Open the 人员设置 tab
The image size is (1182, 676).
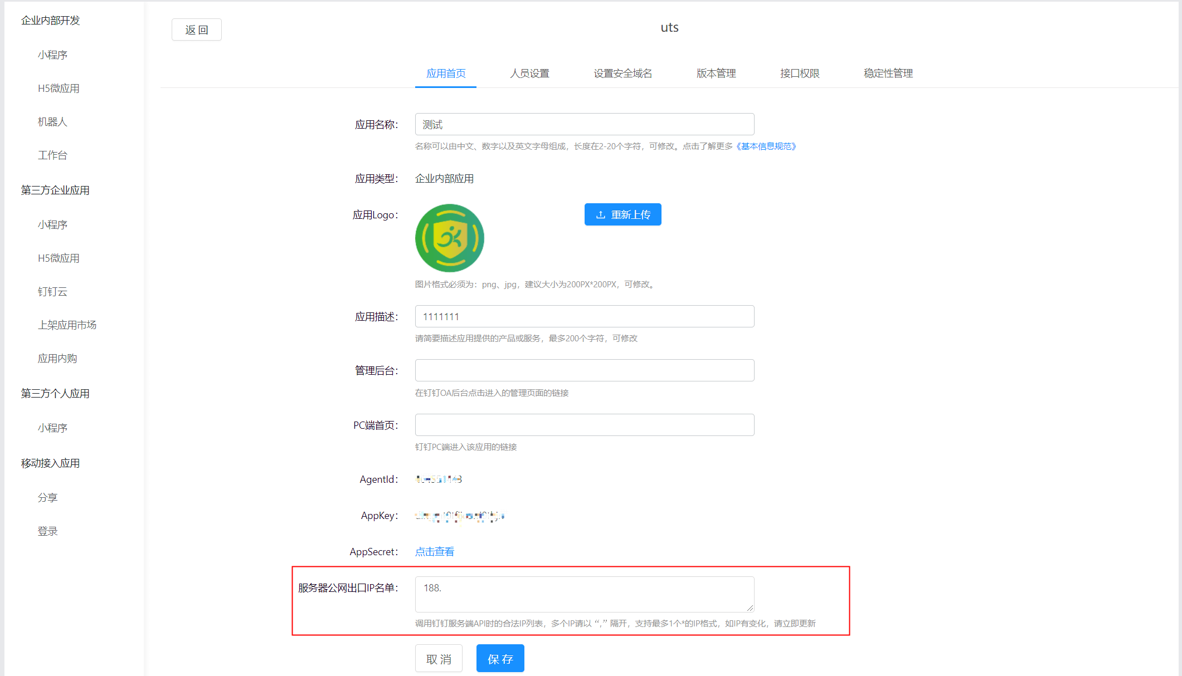pos(529,74)
